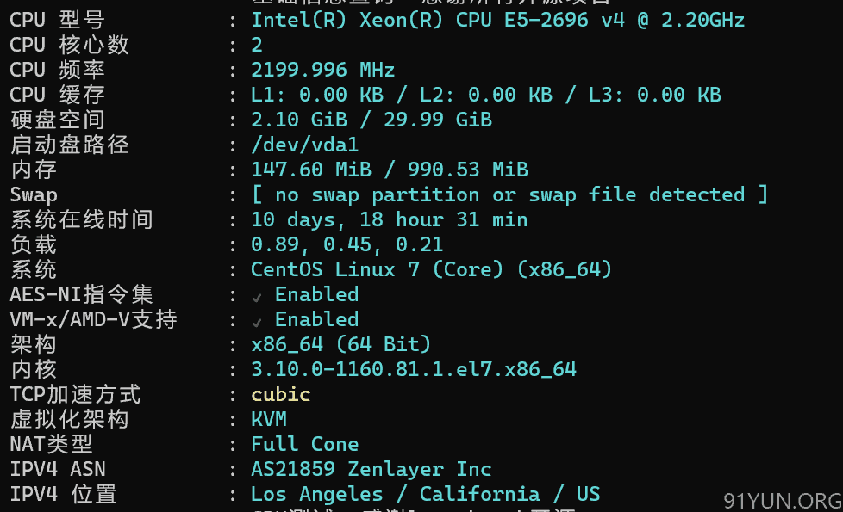Click the 2.10 GiB / 29.99 GiB disk value
The height and width of the screenshot is (512, 843).
371,120
